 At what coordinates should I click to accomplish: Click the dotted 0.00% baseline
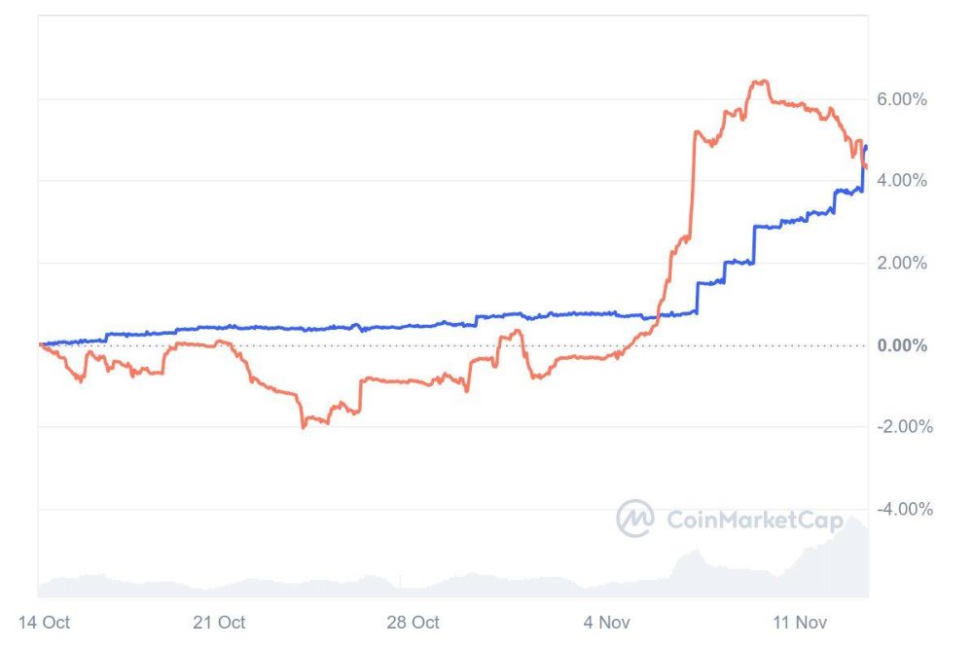coord(453,345)
